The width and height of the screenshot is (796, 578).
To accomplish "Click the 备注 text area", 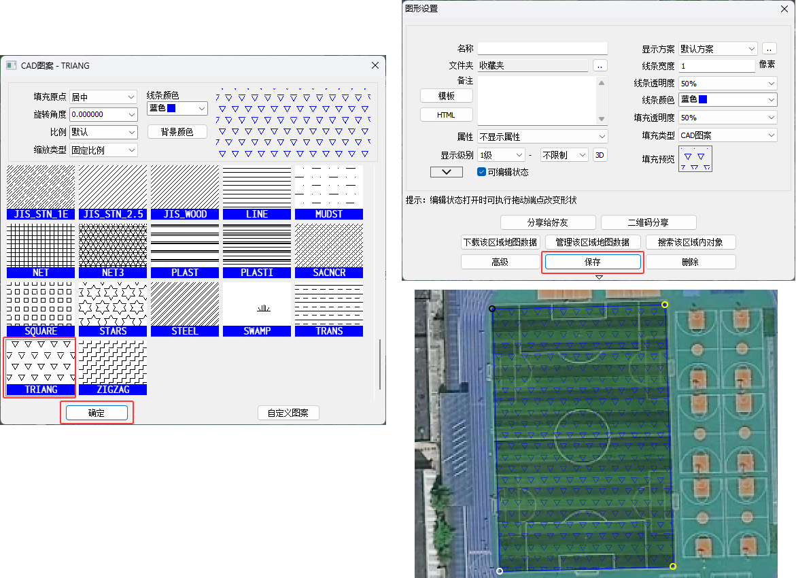I will pos(536,99).
